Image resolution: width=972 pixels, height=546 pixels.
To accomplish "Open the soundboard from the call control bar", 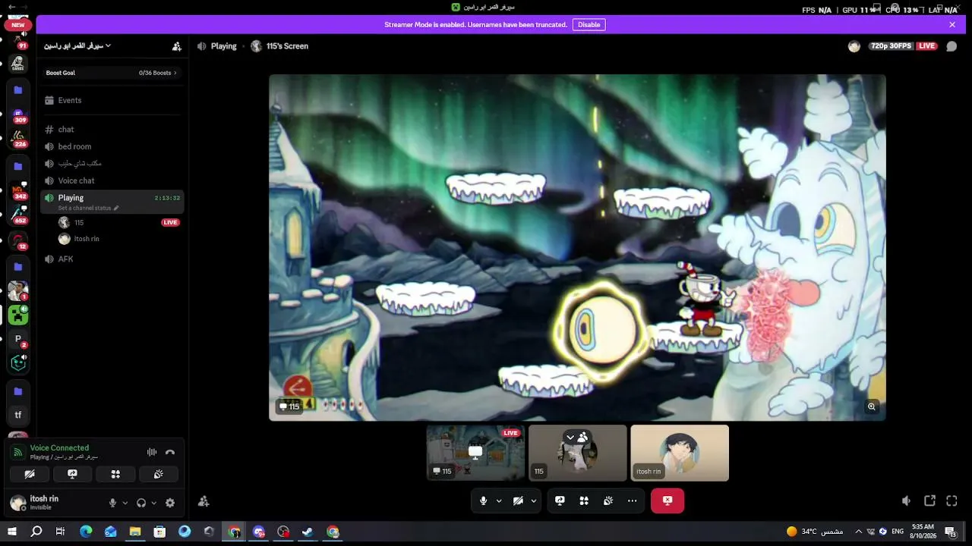I will [608, 500].
